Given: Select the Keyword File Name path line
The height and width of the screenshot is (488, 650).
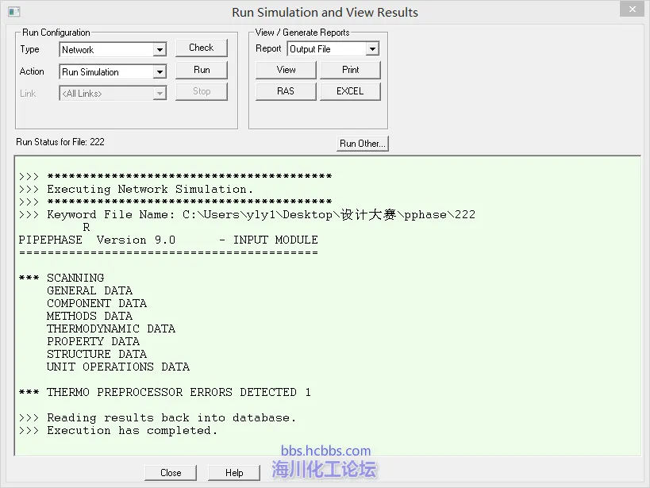Looking at the screenshot, I should (x=247, y=215).
